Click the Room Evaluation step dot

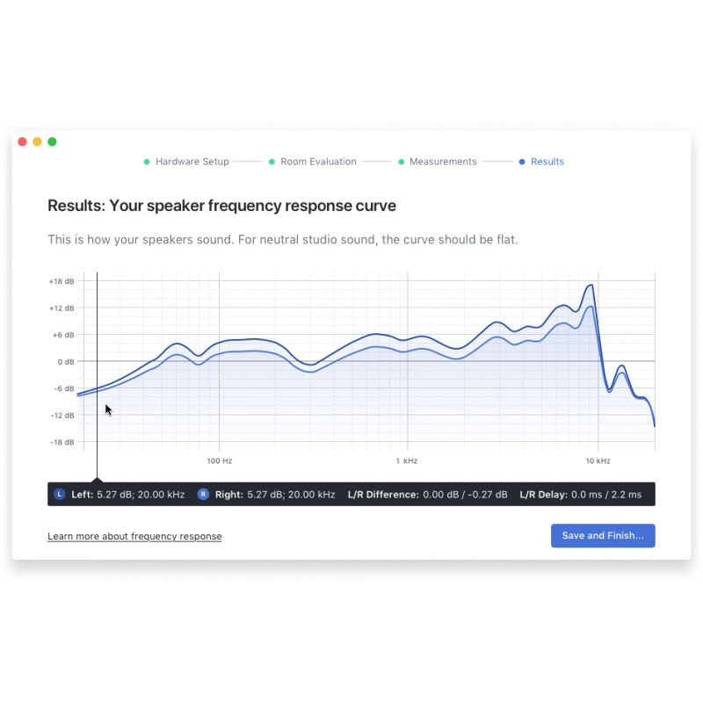click(x=272, y=162)
